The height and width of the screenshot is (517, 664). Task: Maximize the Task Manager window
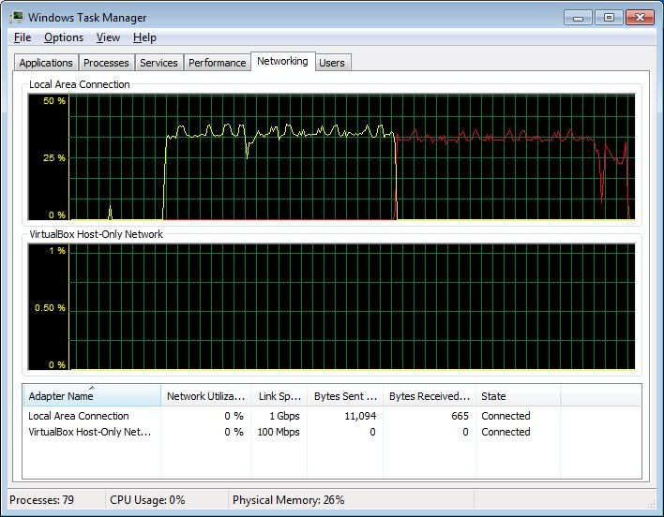[x=609, y=18]
